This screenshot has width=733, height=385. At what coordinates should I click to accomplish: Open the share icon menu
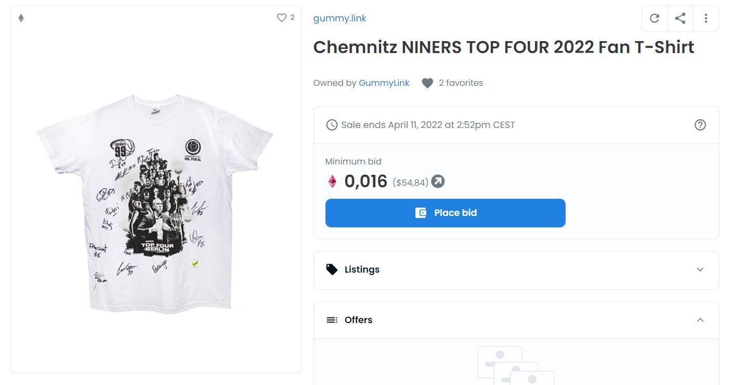680,19
